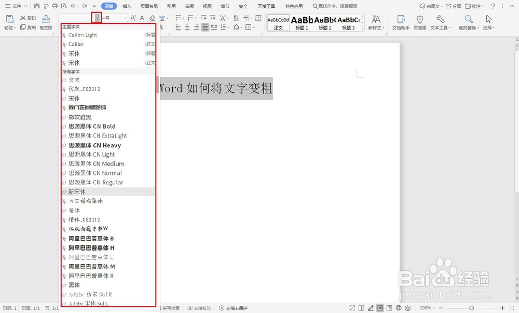519x313 pixels.
Task: Click the Copy (复制) button
Action: coord(28,28)
